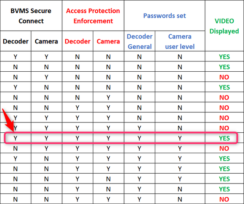
Task: Click the first Y in highlighted row
Action: 16,138
